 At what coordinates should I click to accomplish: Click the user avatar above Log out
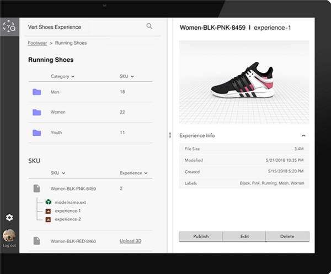tap(9, 235)
